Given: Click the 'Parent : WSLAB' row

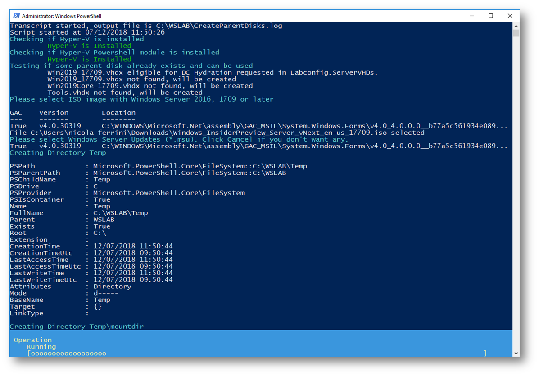Looking at the screenshot, I should (62, 220).
